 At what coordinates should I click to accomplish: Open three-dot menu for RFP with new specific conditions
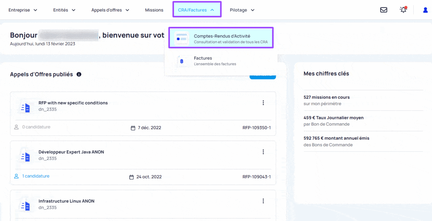(x=263, y=103)
